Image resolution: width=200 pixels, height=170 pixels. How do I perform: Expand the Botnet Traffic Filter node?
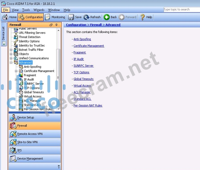coord(11,50)
